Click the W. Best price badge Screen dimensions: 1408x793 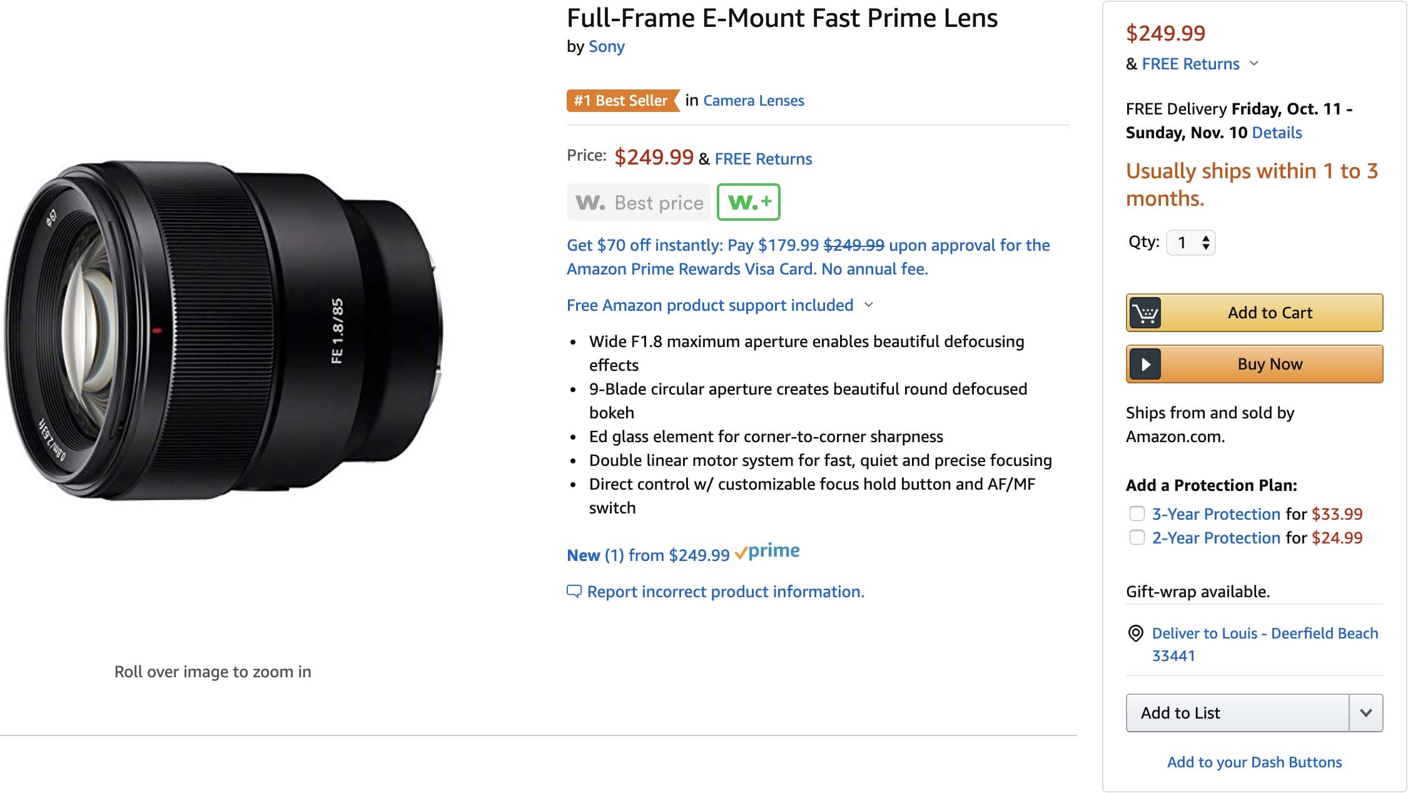[639, 202]
